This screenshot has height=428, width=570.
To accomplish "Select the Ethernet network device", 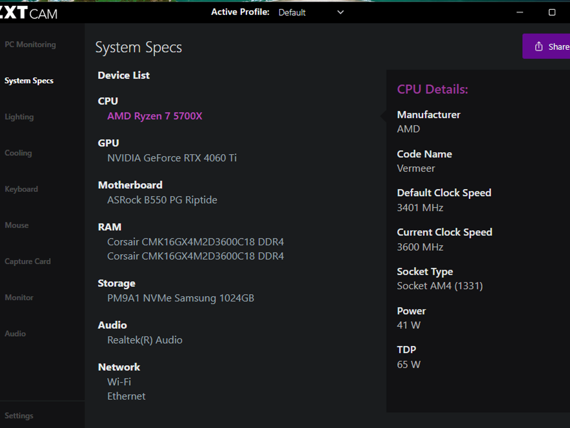I will 126,396.
